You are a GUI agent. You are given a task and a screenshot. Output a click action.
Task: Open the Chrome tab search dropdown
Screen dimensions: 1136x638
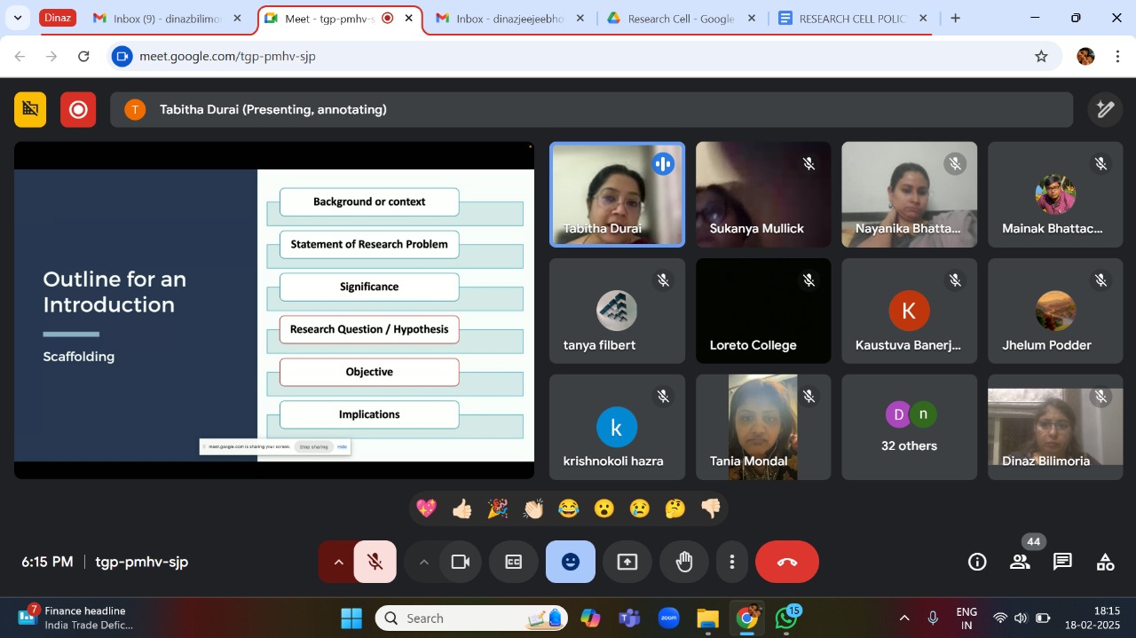coord(17,18)
